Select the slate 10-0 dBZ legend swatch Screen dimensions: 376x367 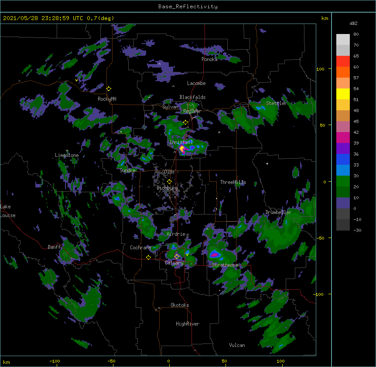pyautogui.click(x=343, y=203)
